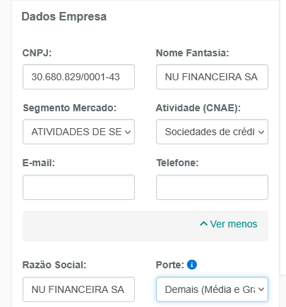Click the Segmento Mercado label
Screen dimensions: 286x307
[x=69, y=108]
